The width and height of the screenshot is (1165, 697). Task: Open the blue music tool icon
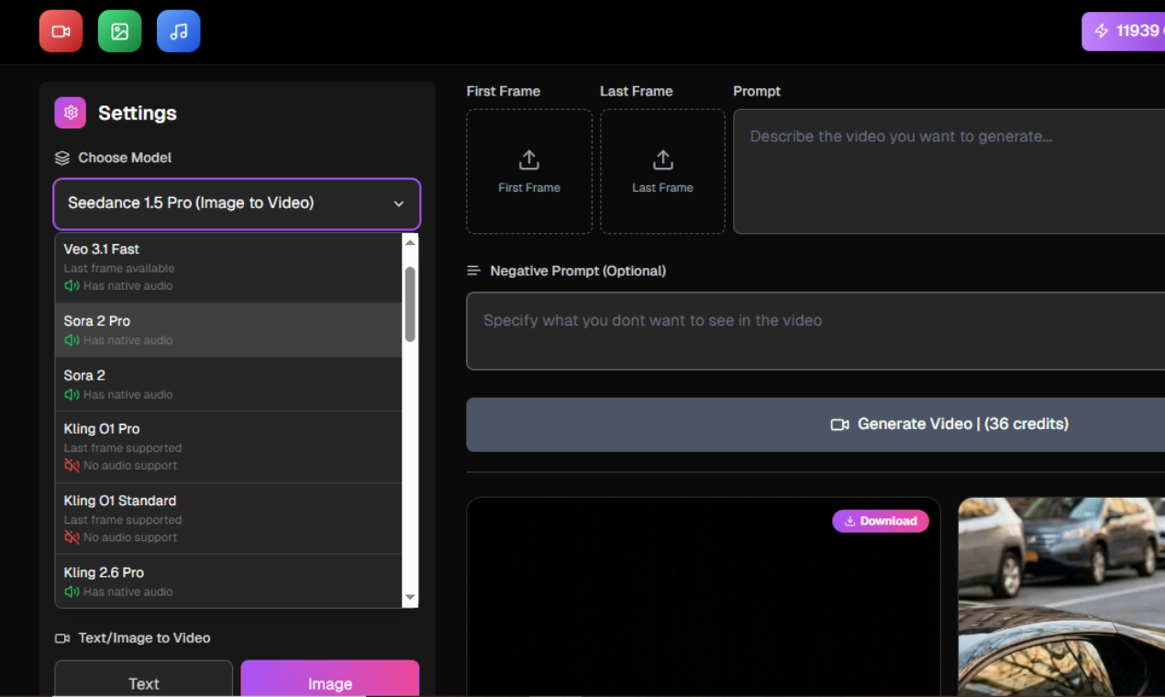tap(178, 30)
